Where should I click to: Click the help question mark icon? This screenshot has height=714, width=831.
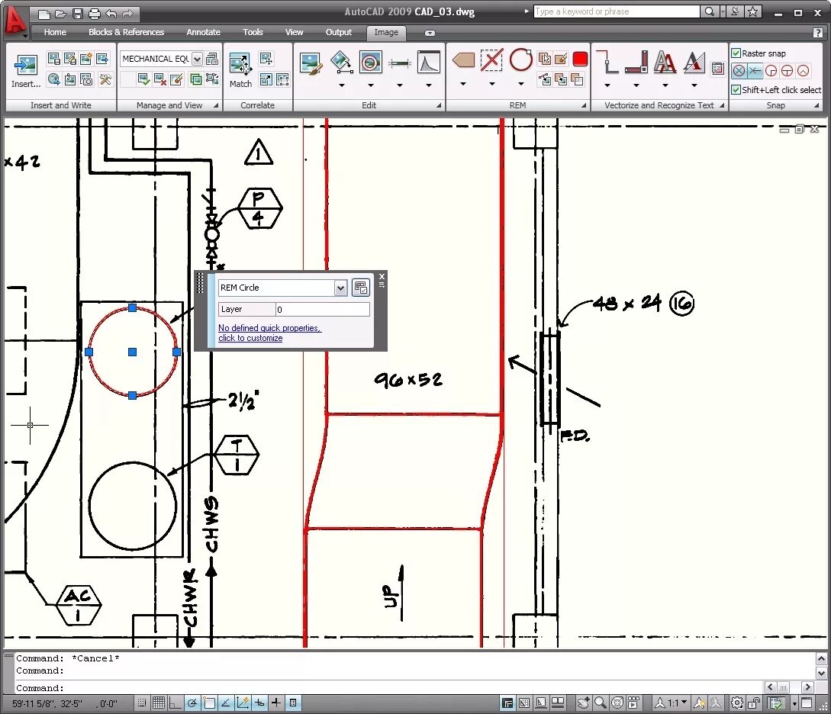818,33
